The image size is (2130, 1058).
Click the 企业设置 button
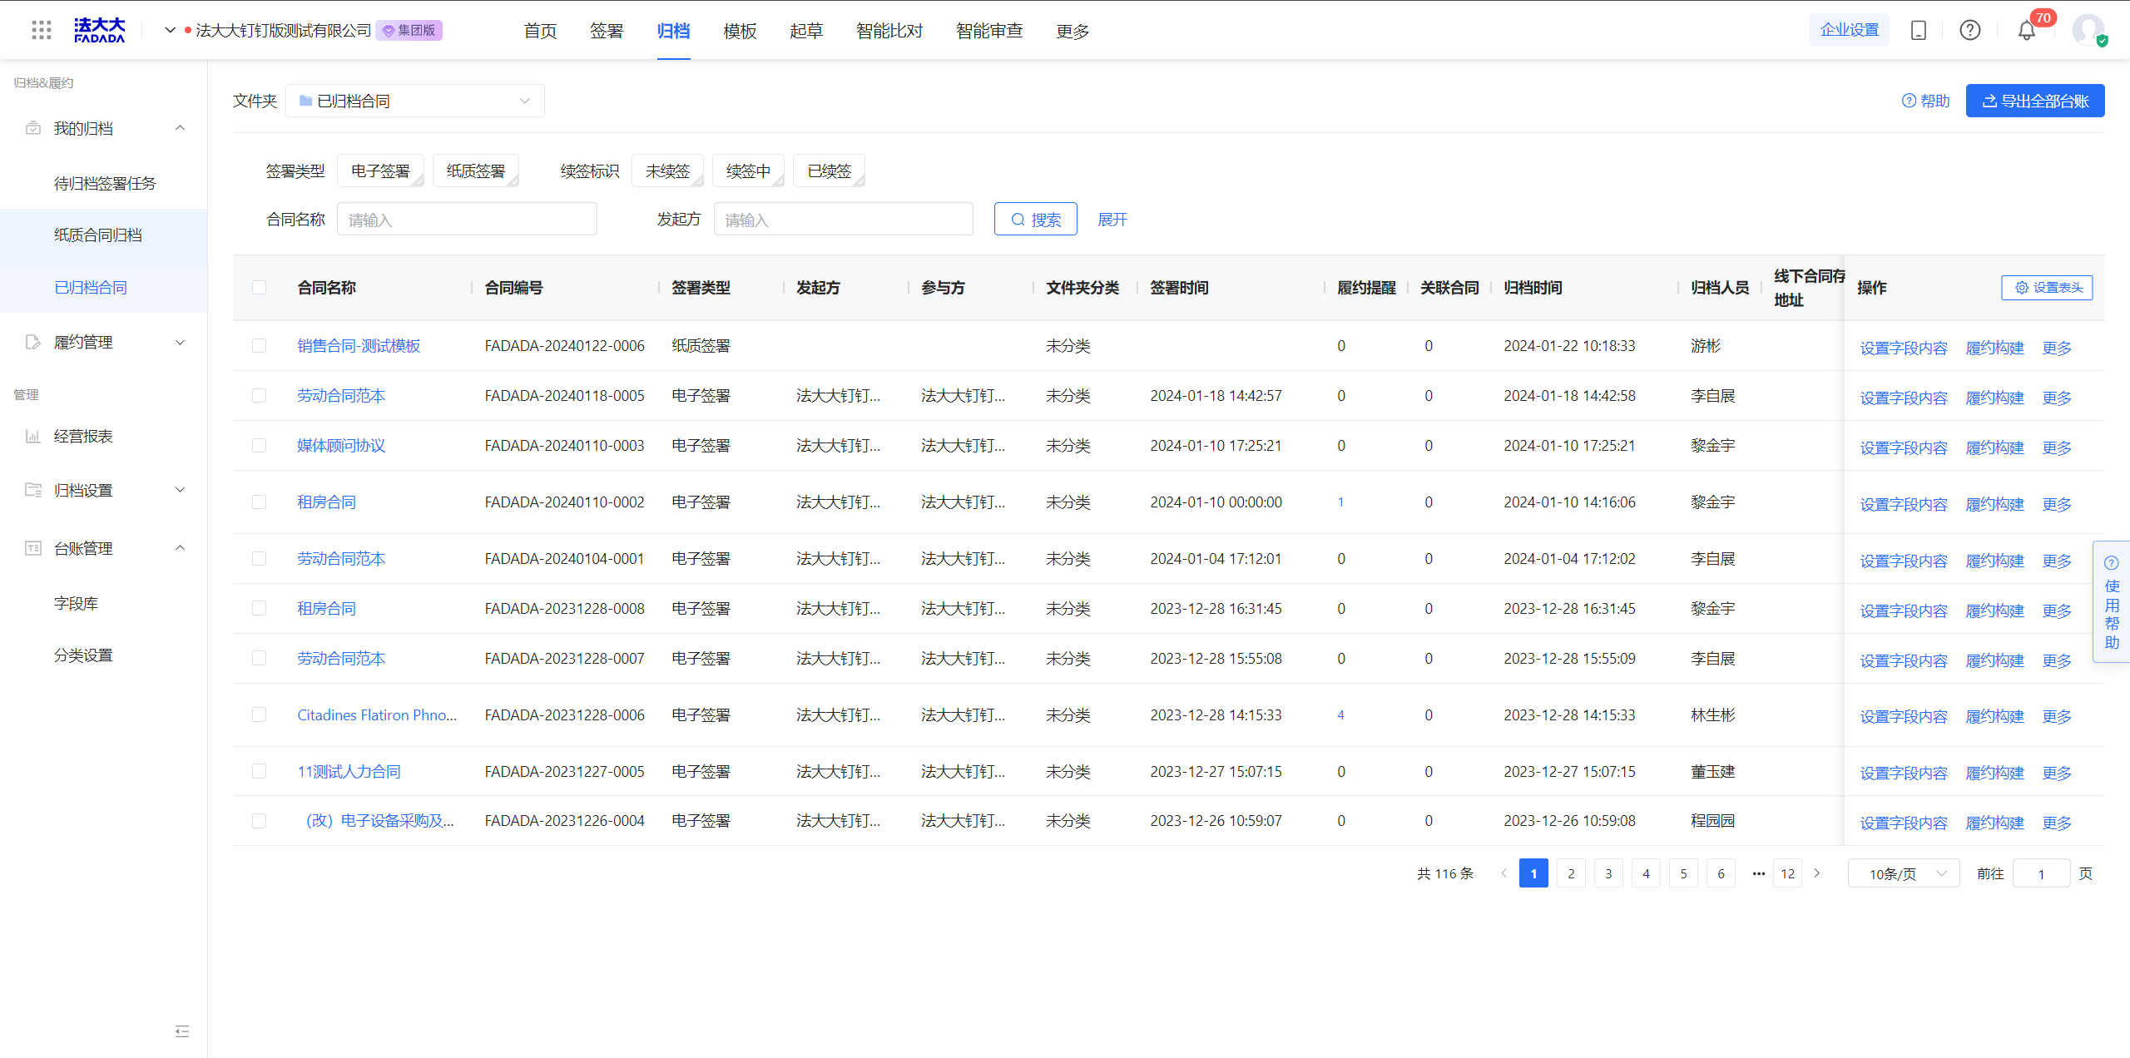click(1849, 30)
